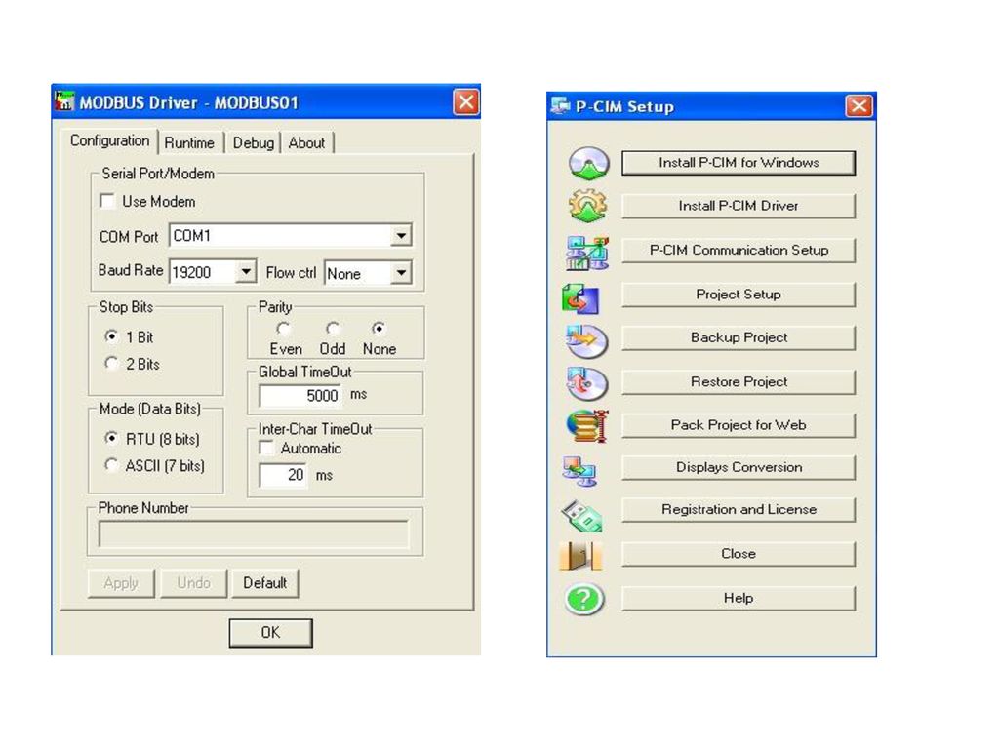999x749 pixels.
Task: Click the Default button
Action: [x=265, y=583]
